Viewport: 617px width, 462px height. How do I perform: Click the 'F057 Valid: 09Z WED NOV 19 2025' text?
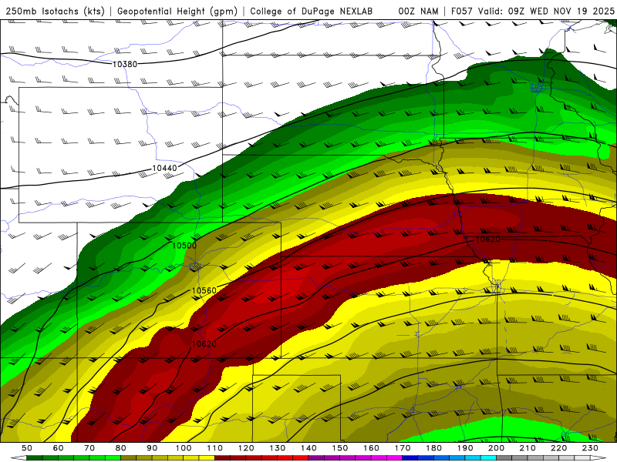(533, 11)
